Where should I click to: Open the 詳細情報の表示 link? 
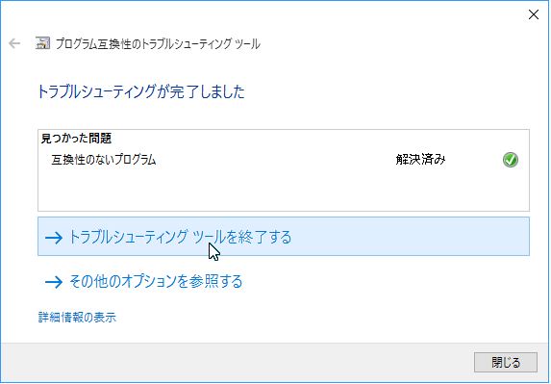(77, 318)
